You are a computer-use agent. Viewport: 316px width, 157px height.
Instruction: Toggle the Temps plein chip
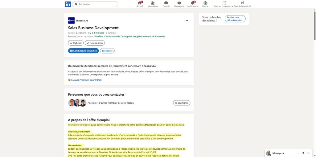tap(95, 43)
